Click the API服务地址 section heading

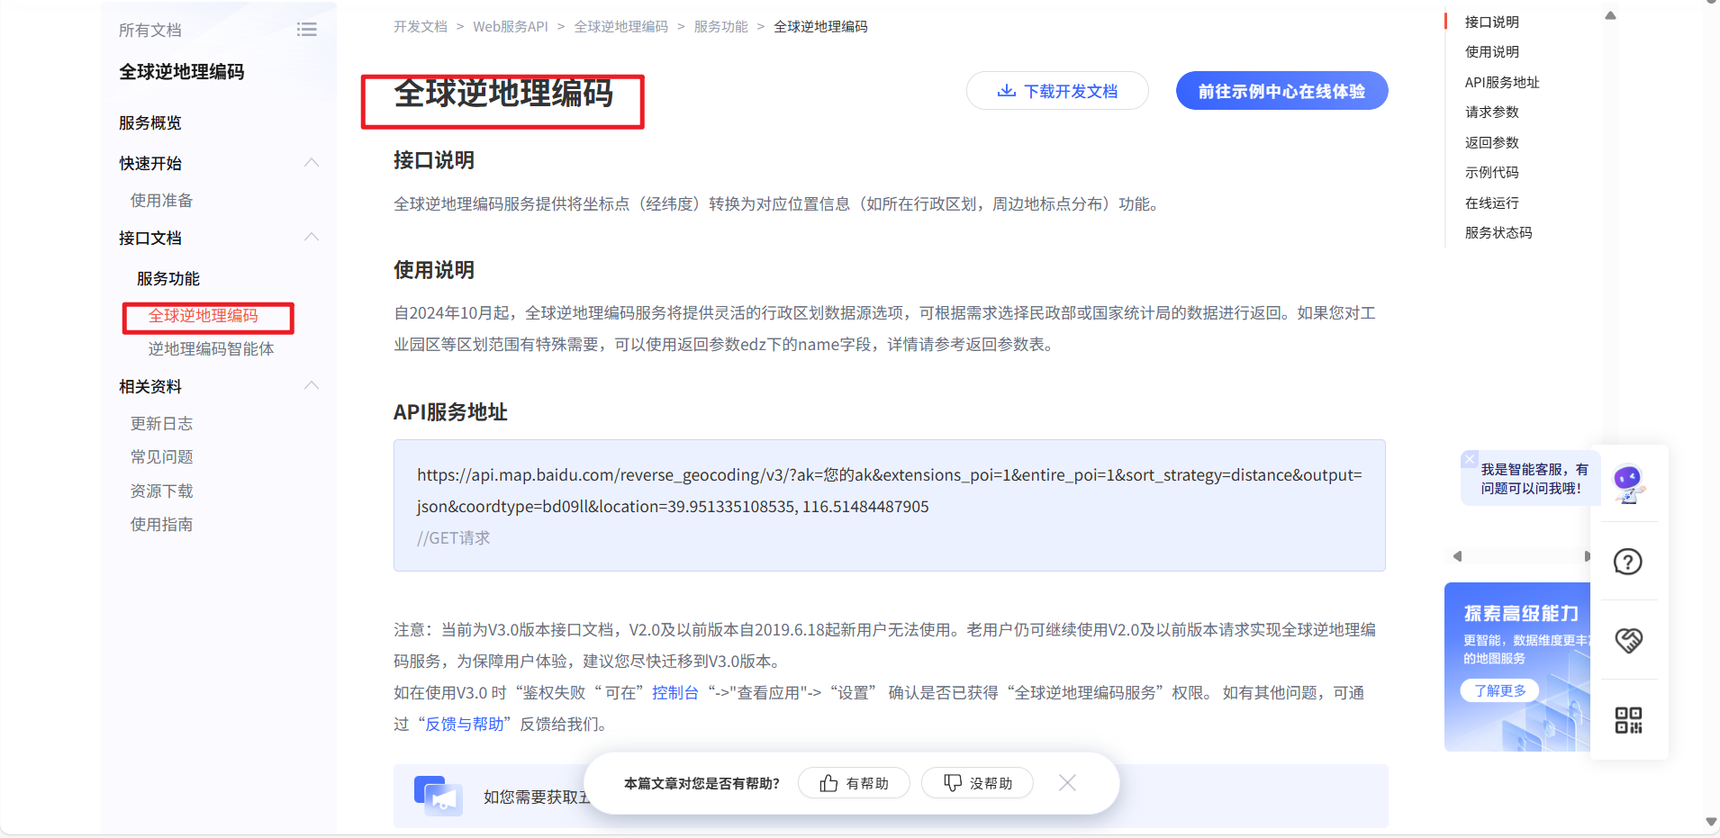pyautogui.click(x=450, y=412)
